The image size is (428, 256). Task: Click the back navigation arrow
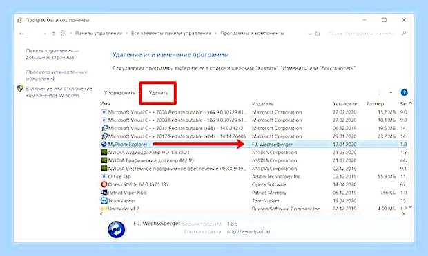[x=22, y=34]
